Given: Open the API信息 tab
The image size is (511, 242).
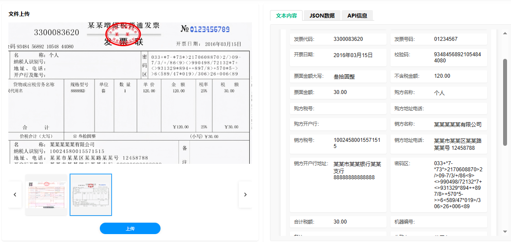Looking at the screenshot, I should [357, 15].
